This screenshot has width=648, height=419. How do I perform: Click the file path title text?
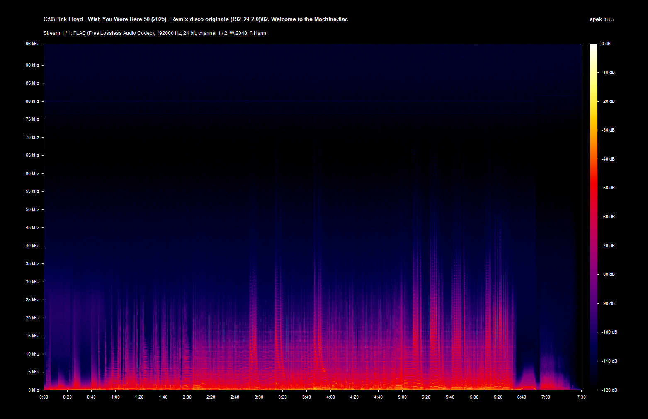[x=195, y=19]
